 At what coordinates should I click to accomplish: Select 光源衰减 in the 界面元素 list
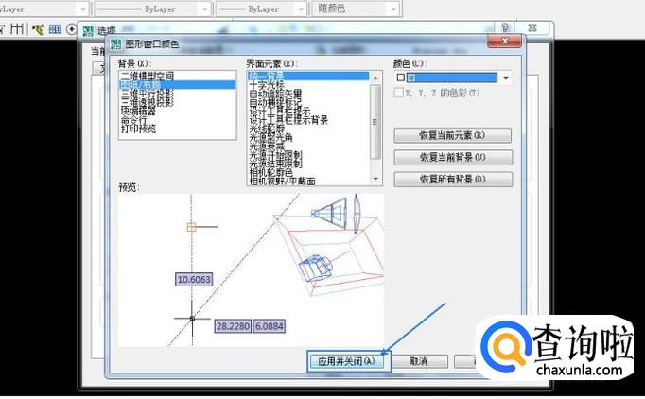coord(308,146)
